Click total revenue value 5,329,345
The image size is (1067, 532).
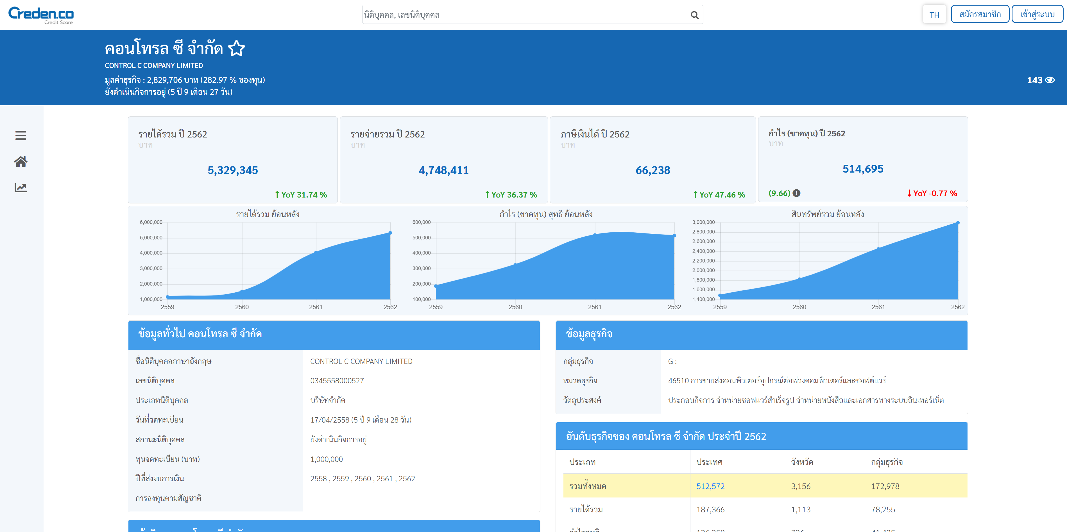(233, 170)
